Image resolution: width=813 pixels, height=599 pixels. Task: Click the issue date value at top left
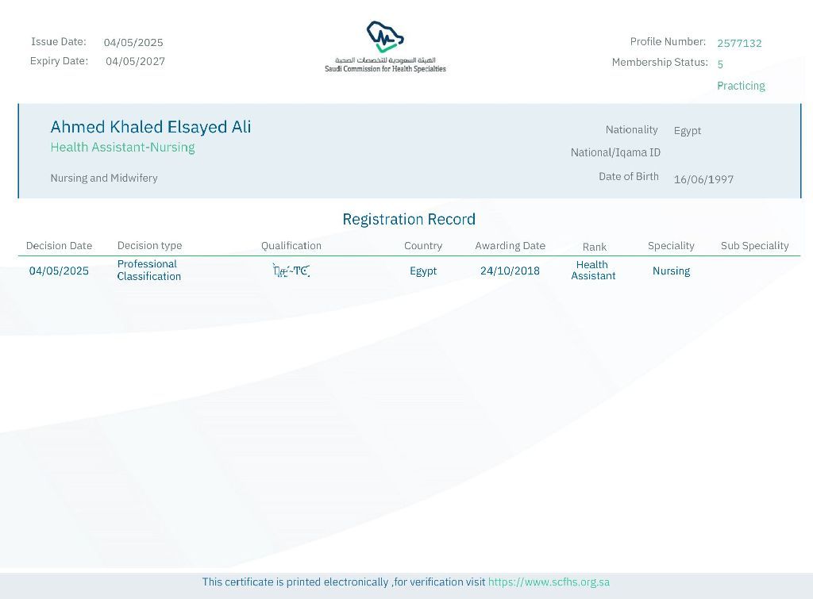tap(133, 43)
